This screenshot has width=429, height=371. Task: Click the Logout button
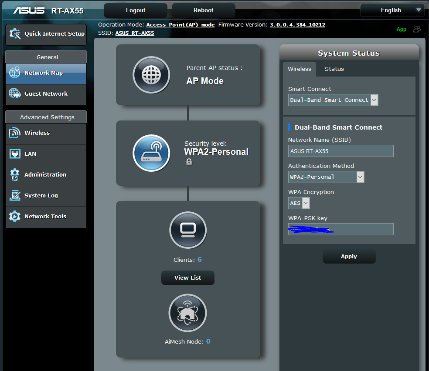pos(136,10)
